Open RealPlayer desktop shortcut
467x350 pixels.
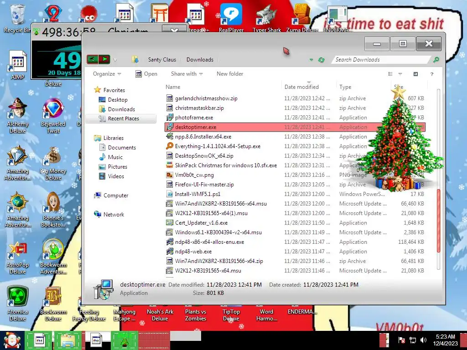pos(231,18)
